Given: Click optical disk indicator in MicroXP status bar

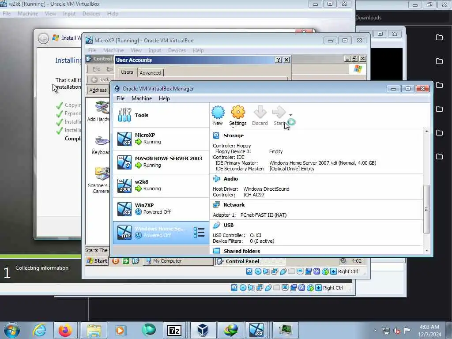Looking at the screenshot, I should [258, 271].
